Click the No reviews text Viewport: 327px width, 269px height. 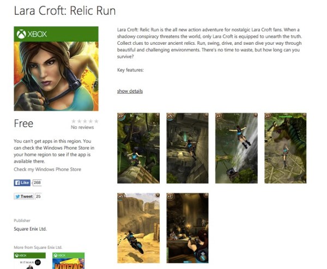click(82, 127)
